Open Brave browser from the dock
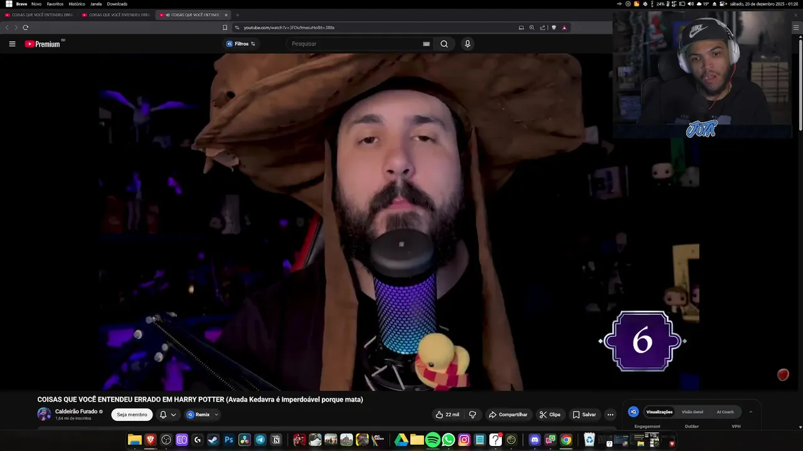The image size is (803, 451). pos(151,440)
